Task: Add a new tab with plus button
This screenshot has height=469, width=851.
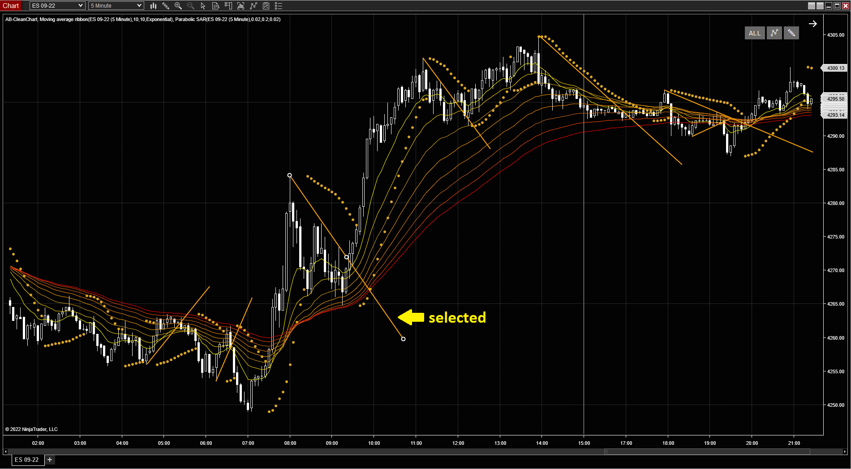Action: (50, 460)
